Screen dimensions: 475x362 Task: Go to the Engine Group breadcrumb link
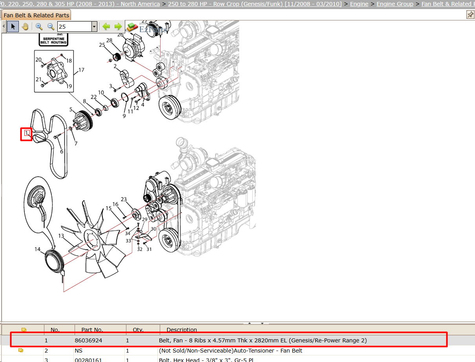(x=395, y=4)
